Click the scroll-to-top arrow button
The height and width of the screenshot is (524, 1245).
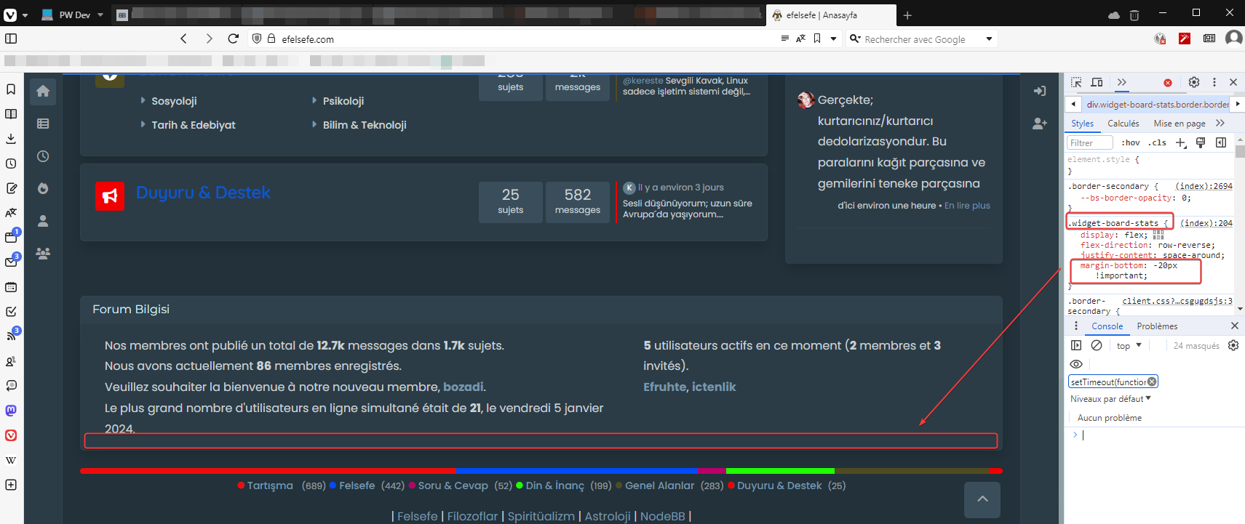(982, 499)
